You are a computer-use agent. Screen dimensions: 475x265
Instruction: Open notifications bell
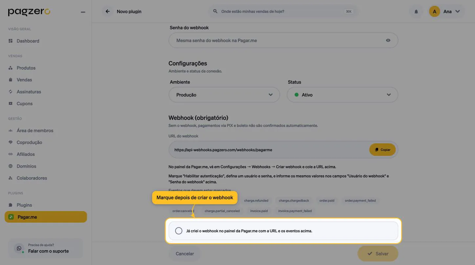[416, 12]
